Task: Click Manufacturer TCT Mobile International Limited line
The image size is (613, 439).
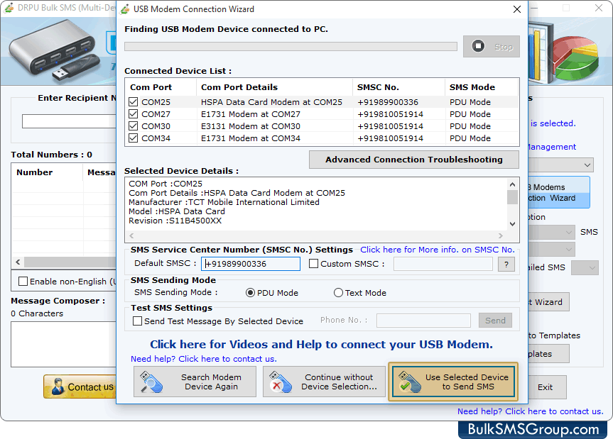Action: coord(224,202)
